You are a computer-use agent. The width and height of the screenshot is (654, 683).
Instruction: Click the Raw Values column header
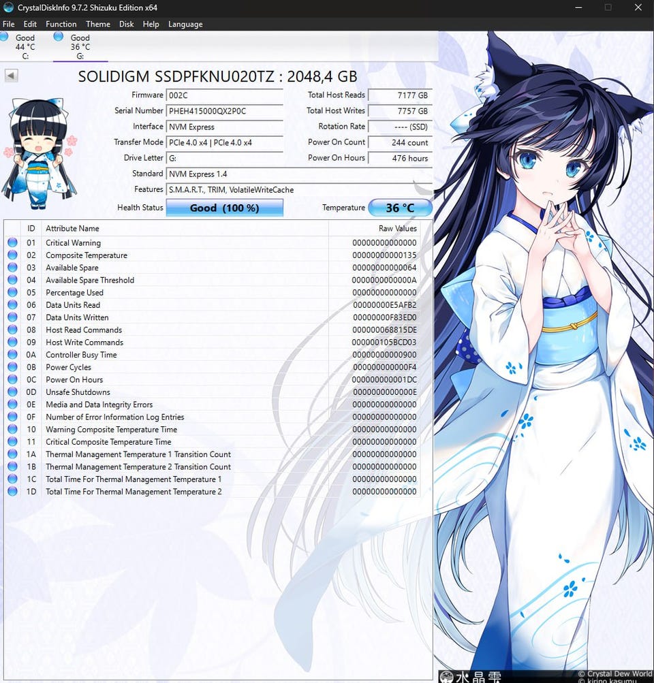[374, 228]
